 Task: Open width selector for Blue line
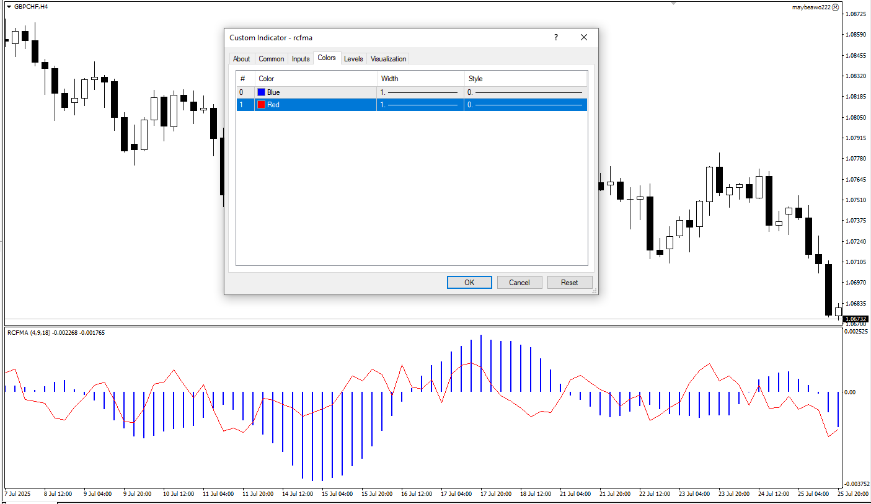[420, 92]
